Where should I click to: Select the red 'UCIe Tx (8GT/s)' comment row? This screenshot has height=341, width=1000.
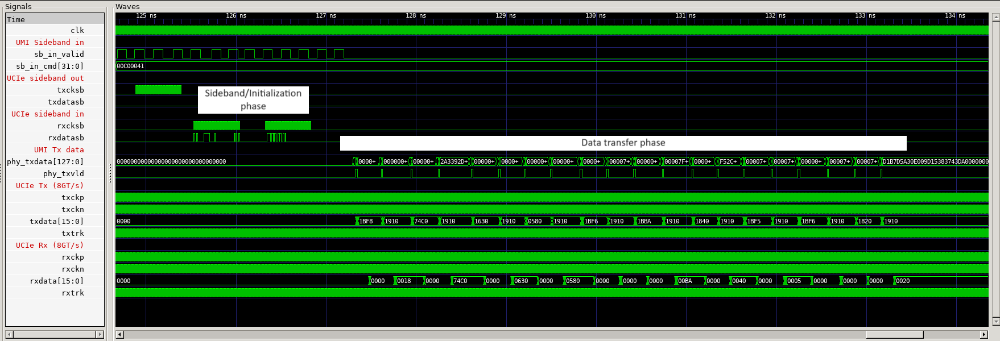click(49, 185)
